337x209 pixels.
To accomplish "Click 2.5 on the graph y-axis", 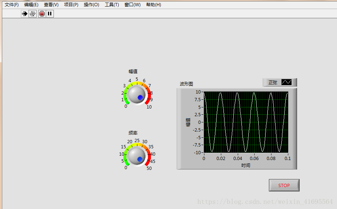I will 197,115.
